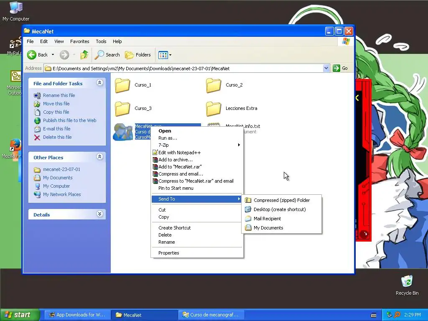This screenshot has width=428, height=321.
Task: Open the address bar dropdown arrow
Action: (326, 68)
